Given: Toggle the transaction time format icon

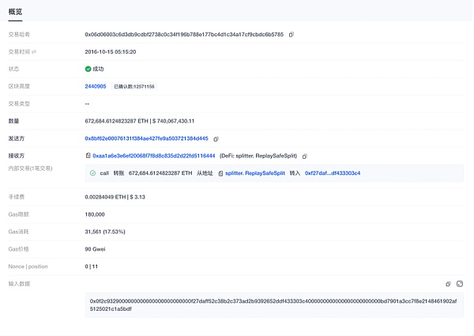Looking at the screenshot, I should (34, 51).
